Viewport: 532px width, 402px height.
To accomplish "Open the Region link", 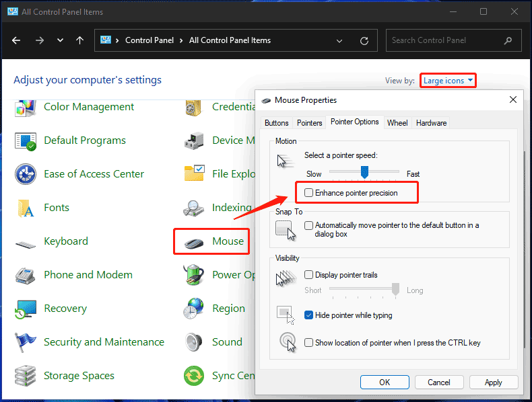I will [228, 309].
